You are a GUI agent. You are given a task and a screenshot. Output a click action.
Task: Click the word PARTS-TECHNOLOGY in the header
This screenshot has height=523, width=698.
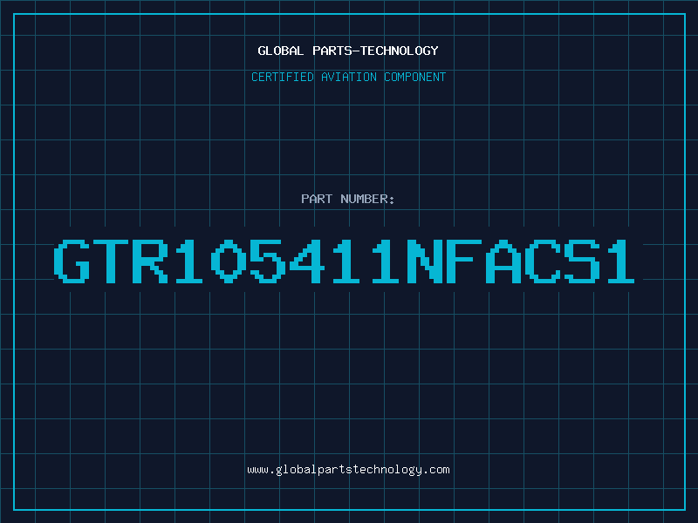click(x=375, y=51)
